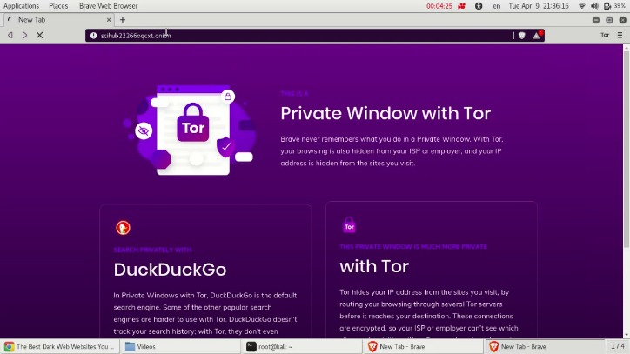Image resolution: width=630 pixels, height=354 pixels.
Task: Open the Brave hamburger menu
Action: point(620,36)
